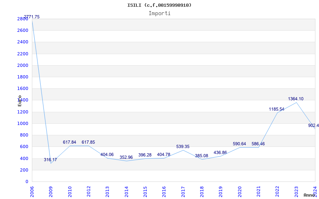Click the data label 2771.75

pos(32,17)
